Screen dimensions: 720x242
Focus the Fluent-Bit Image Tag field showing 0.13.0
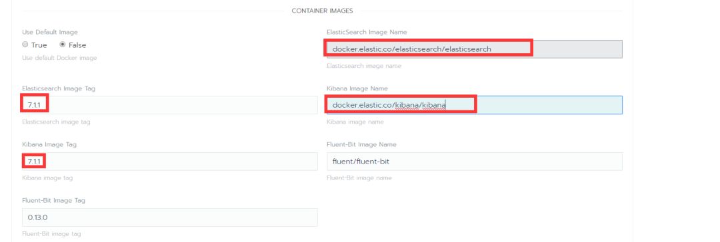coord(169,217)
